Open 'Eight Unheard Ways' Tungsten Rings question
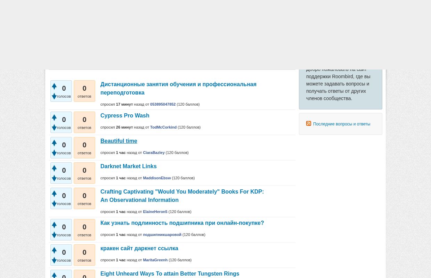431x278 pixels. 170,274
